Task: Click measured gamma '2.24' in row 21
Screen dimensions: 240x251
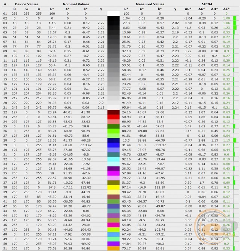Action: click(175, 107)
